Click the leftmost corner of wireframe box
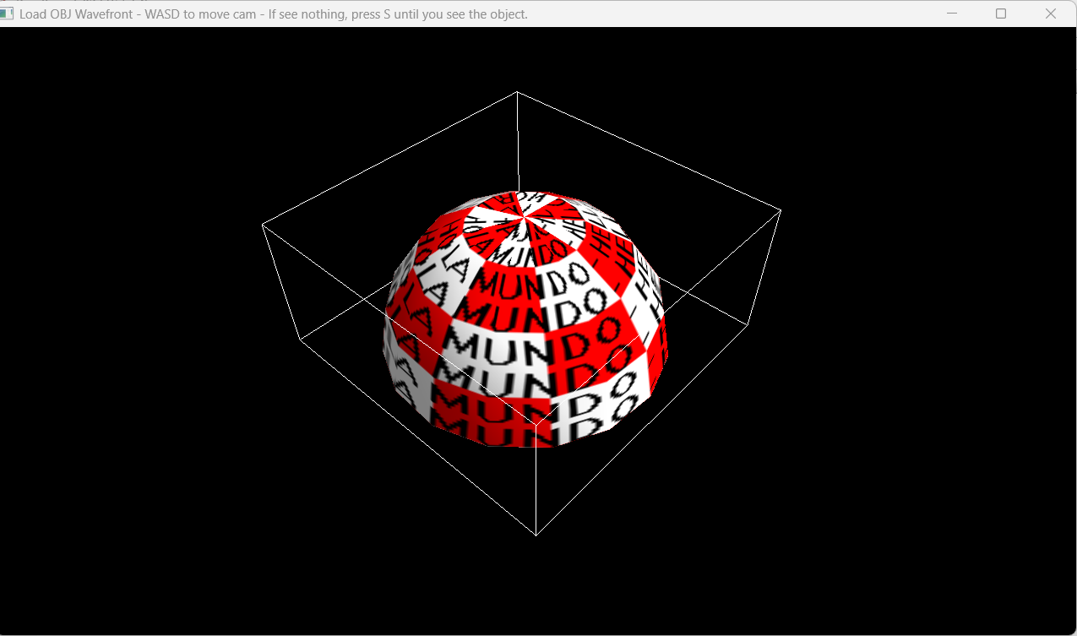 (x=263, y=225)
